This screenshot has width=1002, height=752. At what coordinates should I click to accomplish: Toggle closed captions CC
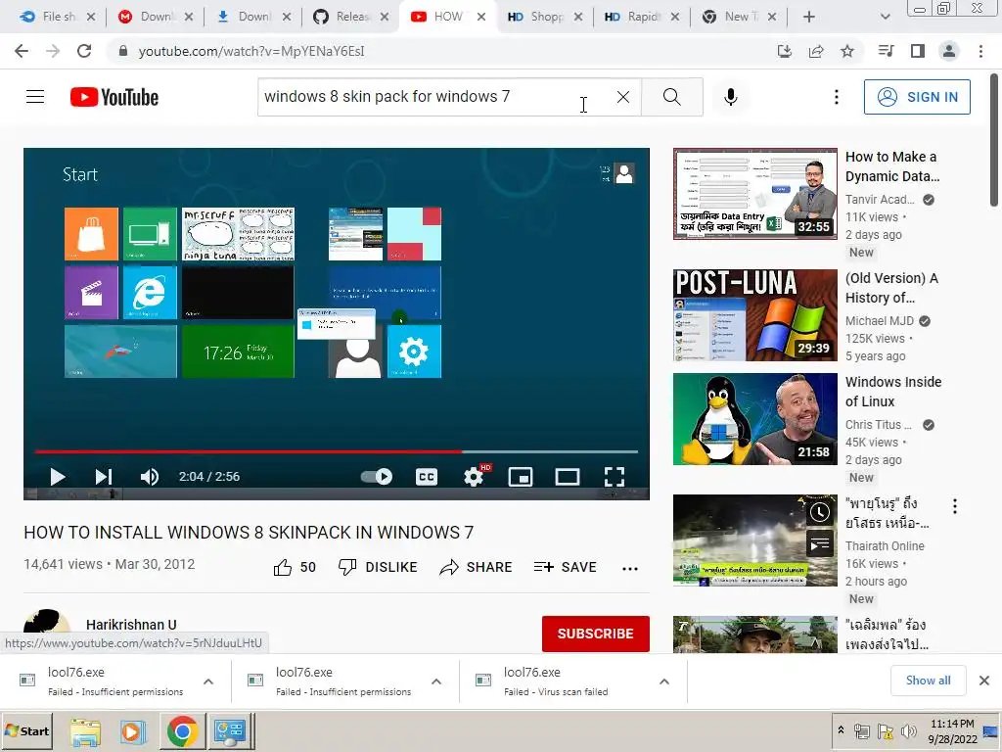427,477
